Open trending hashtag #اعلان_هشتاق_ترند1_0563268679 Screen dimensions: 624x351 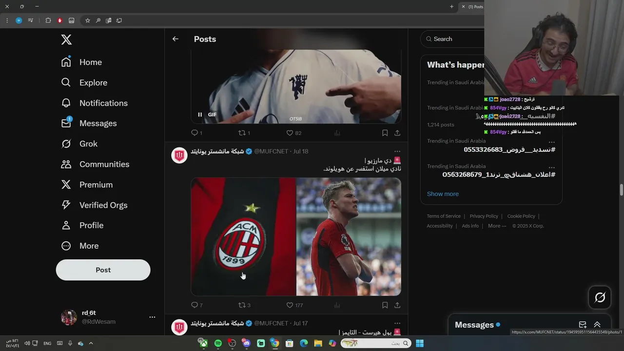tap(499, 175)
